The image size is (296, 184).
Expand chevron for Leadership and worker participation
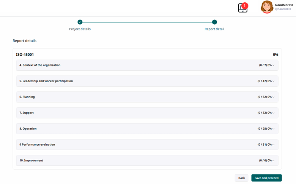pos(273,81)
